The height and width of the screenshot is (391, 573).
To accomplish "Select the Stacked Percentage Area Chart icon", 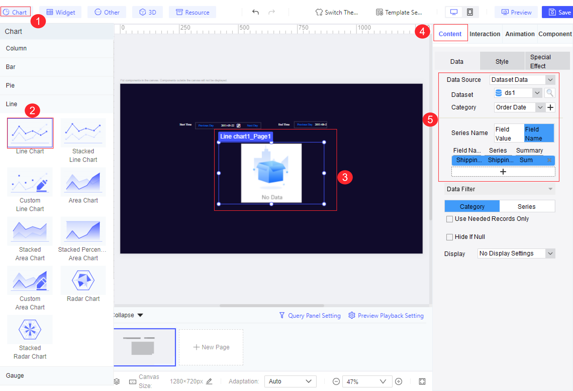I will (83, 231).
